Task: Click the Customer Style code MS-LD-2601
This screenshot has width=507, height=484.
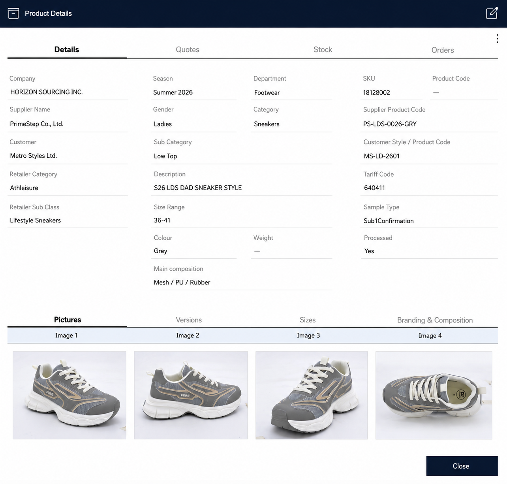Action: coord(429,156)
